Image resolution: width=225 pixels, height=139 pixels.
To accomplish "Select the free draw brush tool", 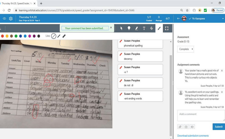I will pos(159,28).
